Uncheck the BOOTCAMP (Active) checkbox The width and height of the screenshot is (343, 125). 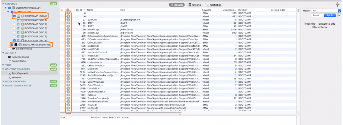pos(14,16)
